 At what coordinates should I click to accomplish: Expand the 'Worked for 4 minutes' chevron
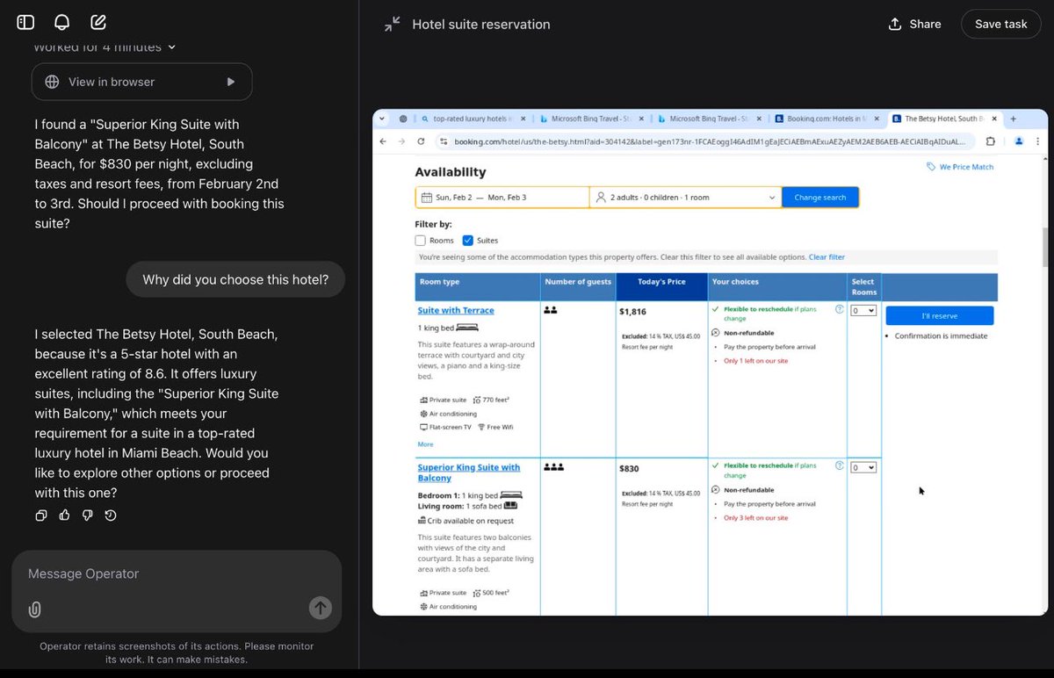172,47
